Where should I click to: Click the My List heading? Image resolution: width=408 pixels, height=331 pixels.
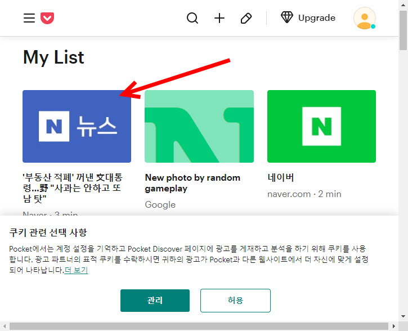(x=53, y=57)
